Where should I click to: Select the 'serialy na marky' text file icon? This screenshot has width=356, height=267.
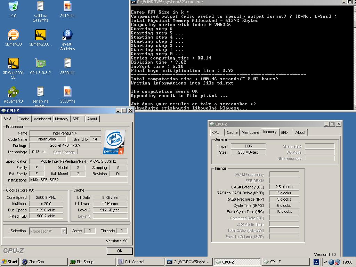pyautogui.click(x=40, y=92)
